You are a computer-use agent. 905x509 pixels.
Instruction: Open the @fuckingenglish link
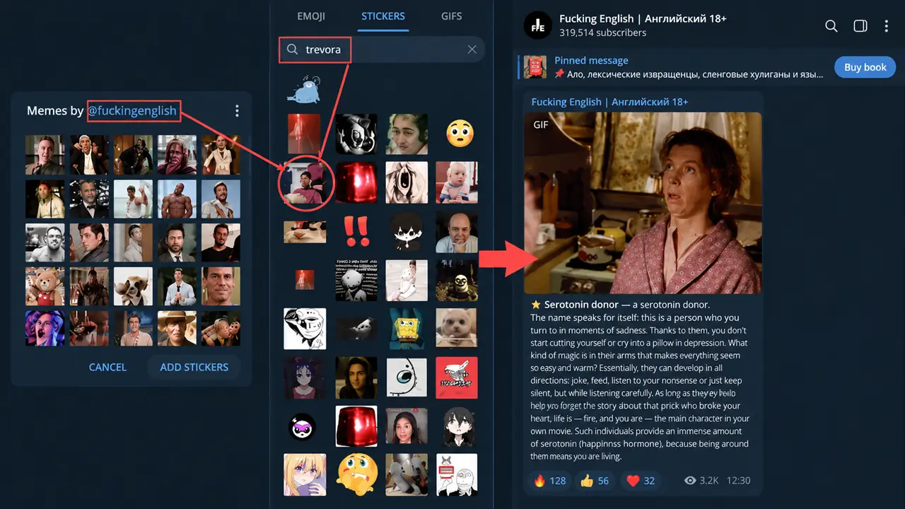[x=132, y=111]
